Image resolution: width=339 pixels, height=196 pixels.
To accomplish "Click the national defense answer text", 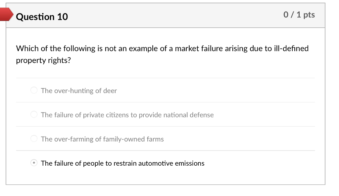I will 127,115.
